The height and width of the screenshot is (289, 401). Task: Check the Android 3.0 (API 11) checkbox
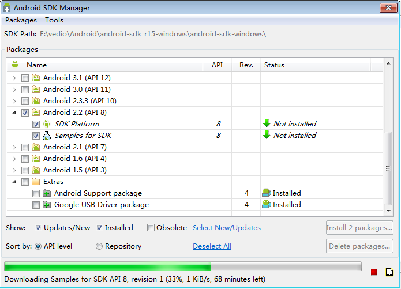click(25, 89)
